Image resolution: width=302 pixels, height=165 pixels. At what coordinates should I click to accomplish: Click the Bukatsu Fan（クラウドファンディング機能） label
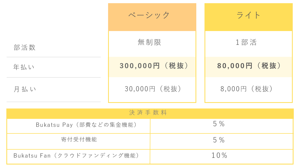[x=76, y=155]
